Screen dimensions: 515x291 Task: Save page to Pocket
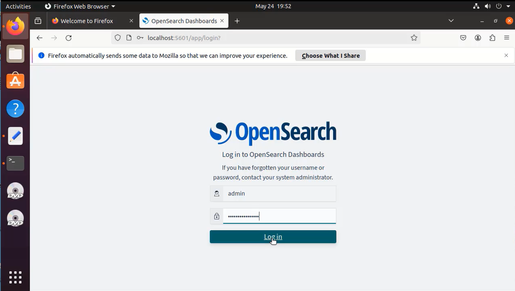point(463,38)
